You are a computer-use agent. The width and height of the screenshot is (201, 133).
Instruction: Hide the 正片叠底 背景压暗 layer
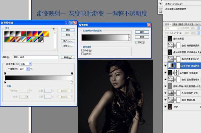coord(166,73)
